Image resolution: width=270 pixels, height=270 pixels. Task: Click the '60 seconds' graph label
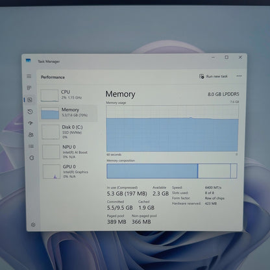(x=114, y=154)
